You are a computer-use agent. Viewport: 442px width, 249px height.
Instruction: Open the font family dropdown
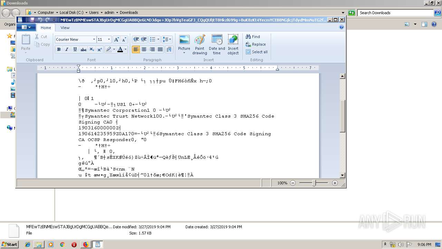click(94, 39)
